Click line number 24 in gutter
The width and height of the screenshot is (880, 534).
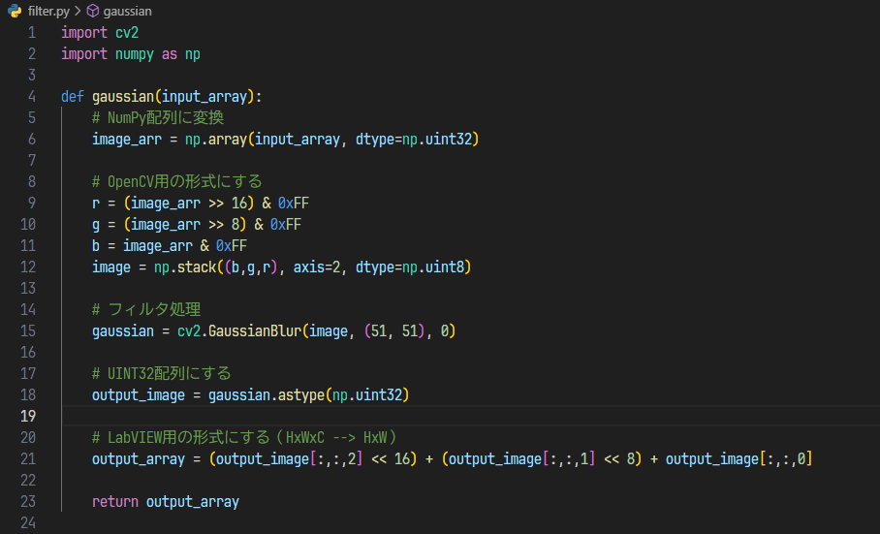(28, 522)
